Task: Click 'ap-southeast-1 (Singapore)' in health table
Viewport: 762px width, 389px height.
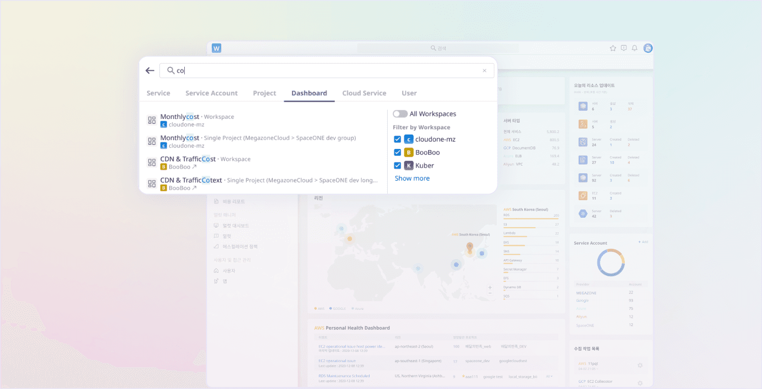Action: coord(418,361)
